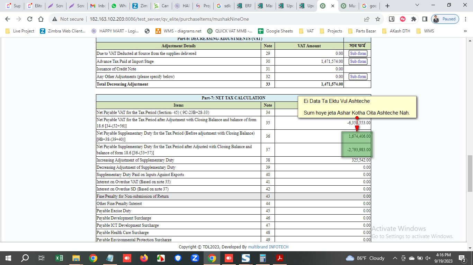
Task: Click the browser reload page icon
Action: [x=30, y=19]
